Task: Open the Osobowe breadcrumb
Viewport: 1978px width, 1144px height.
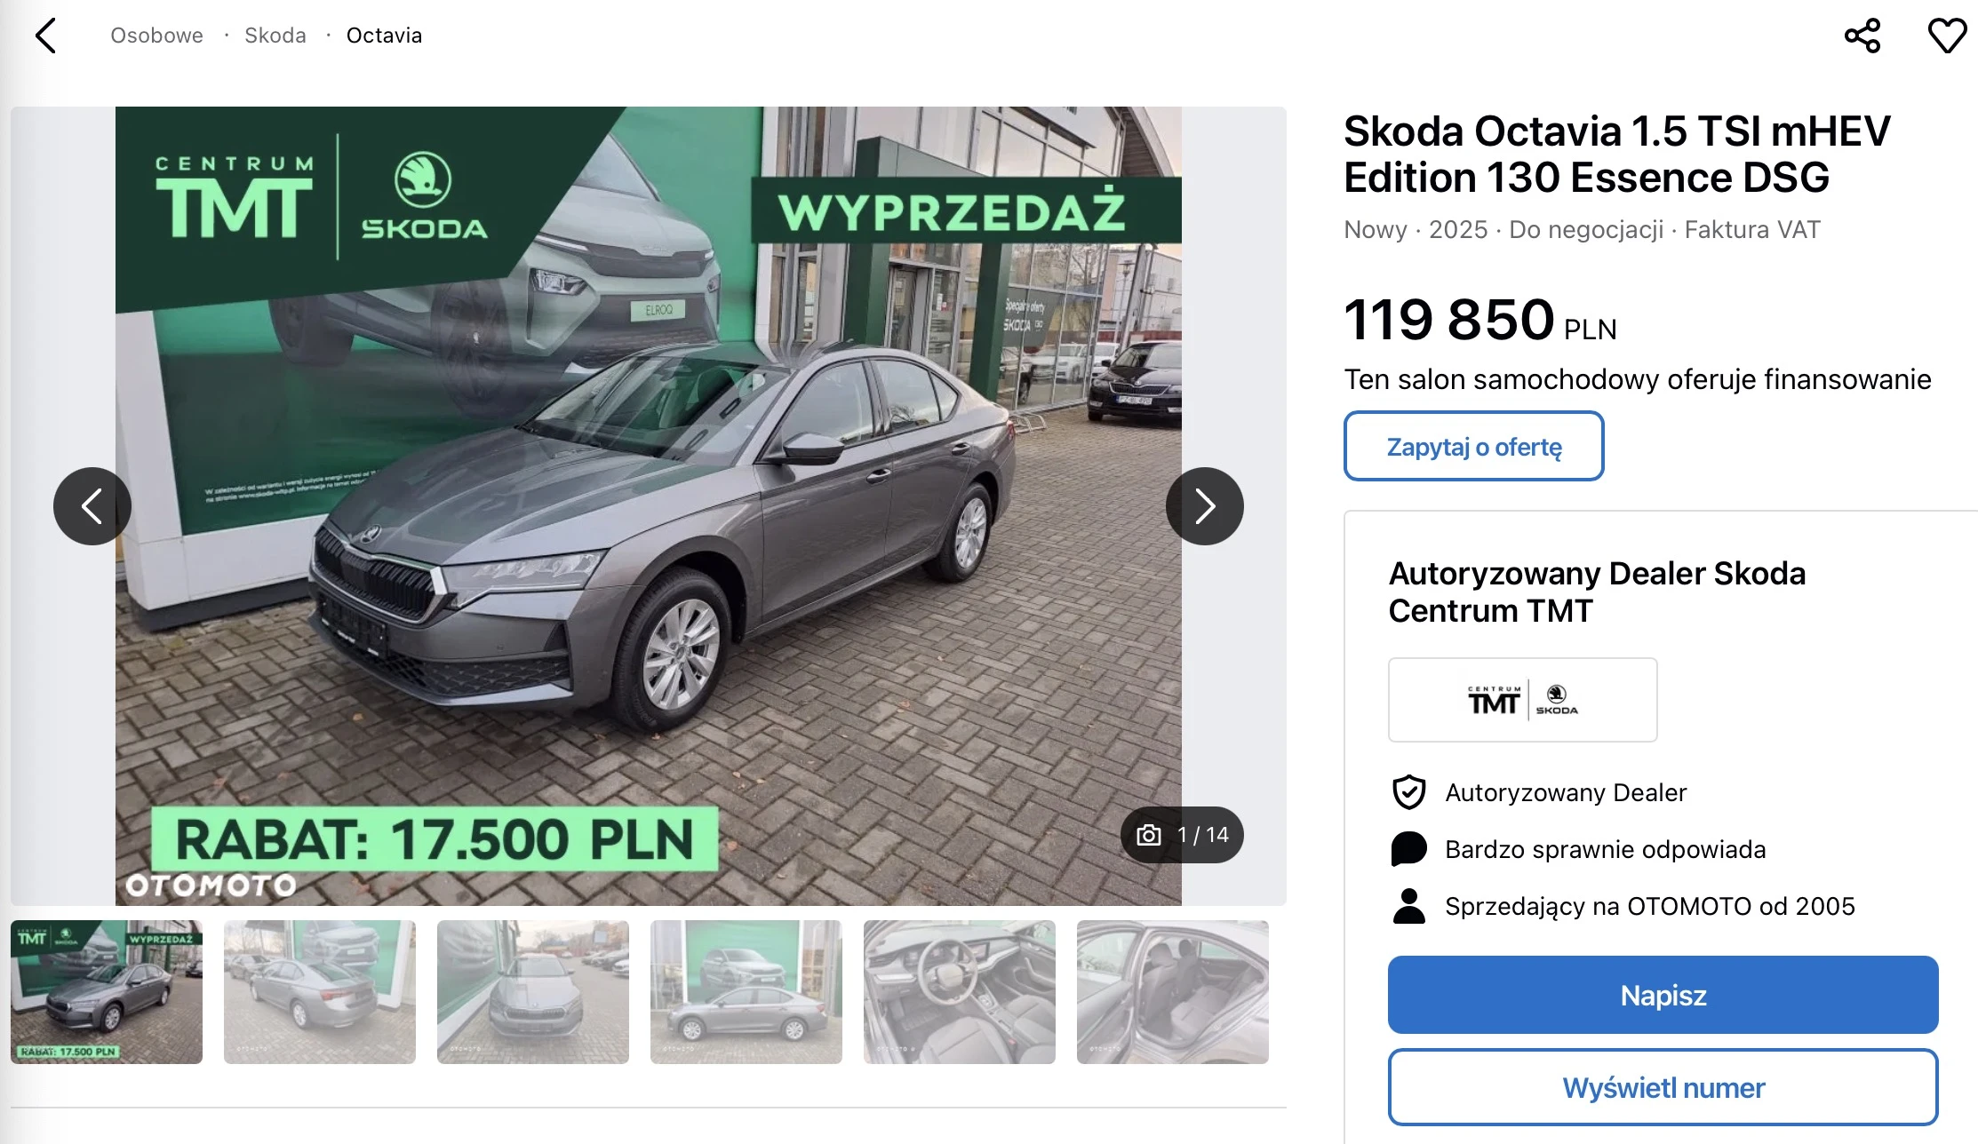Action: pos(156,36)
